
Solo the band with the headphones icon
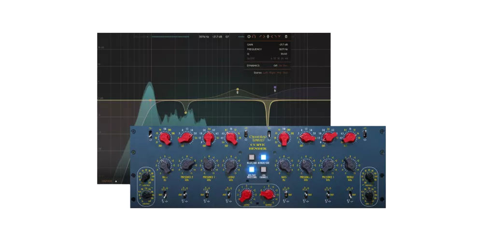[x=254, y=37]
